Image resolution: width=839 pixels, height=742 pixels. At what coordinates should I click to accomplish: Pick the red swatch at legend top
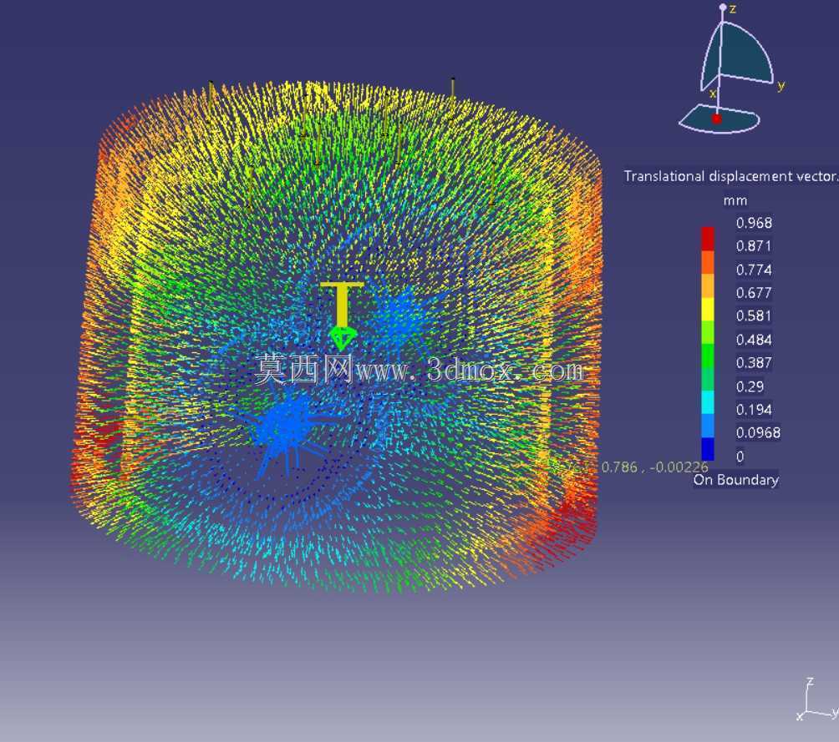pyautogui.click(x=707, y=239)
